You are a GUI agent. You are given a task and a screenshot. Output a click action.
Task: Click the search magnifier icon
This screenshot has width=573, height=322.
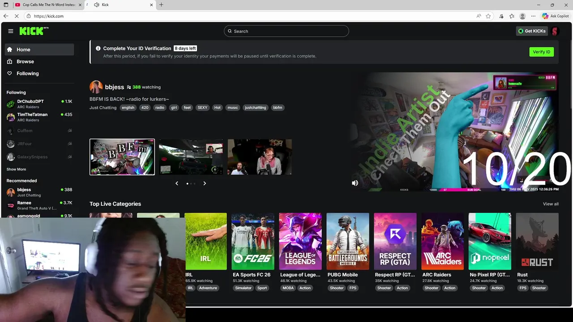[x=230, y=31]
